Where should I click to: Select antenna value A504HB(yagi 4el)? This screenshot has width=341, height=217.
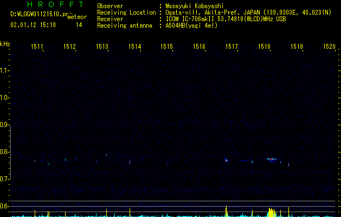[191, 25]
